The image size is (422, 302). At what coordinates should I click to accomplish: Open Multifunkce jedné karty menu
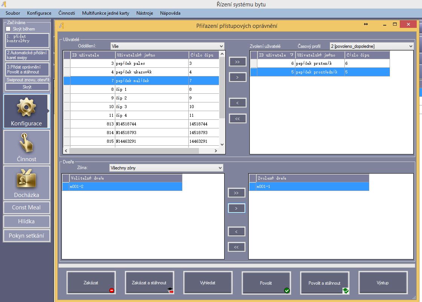(x=105, y=13)
